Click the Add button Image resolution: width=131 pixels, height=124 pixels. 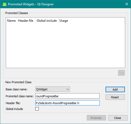point(115,90)
